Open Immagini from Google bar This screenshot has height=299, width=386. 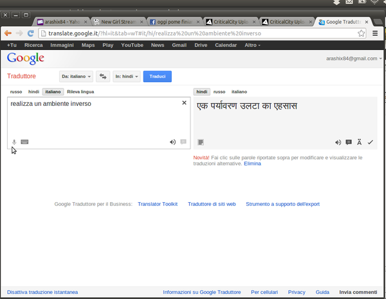[x=62, y=45]
